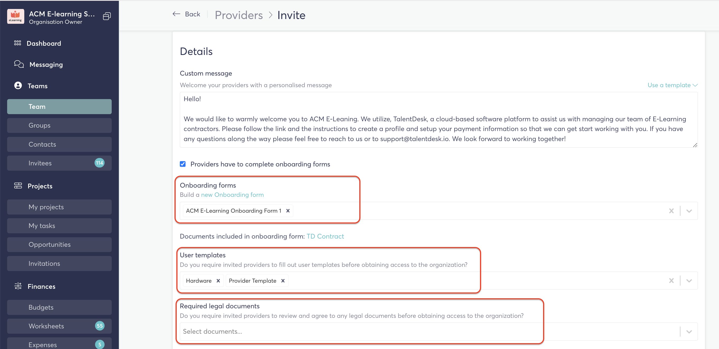Viewport: 719px width, 349px height.
Task: Open Invitees in the sidebar
Action: (x=59, y=163)
